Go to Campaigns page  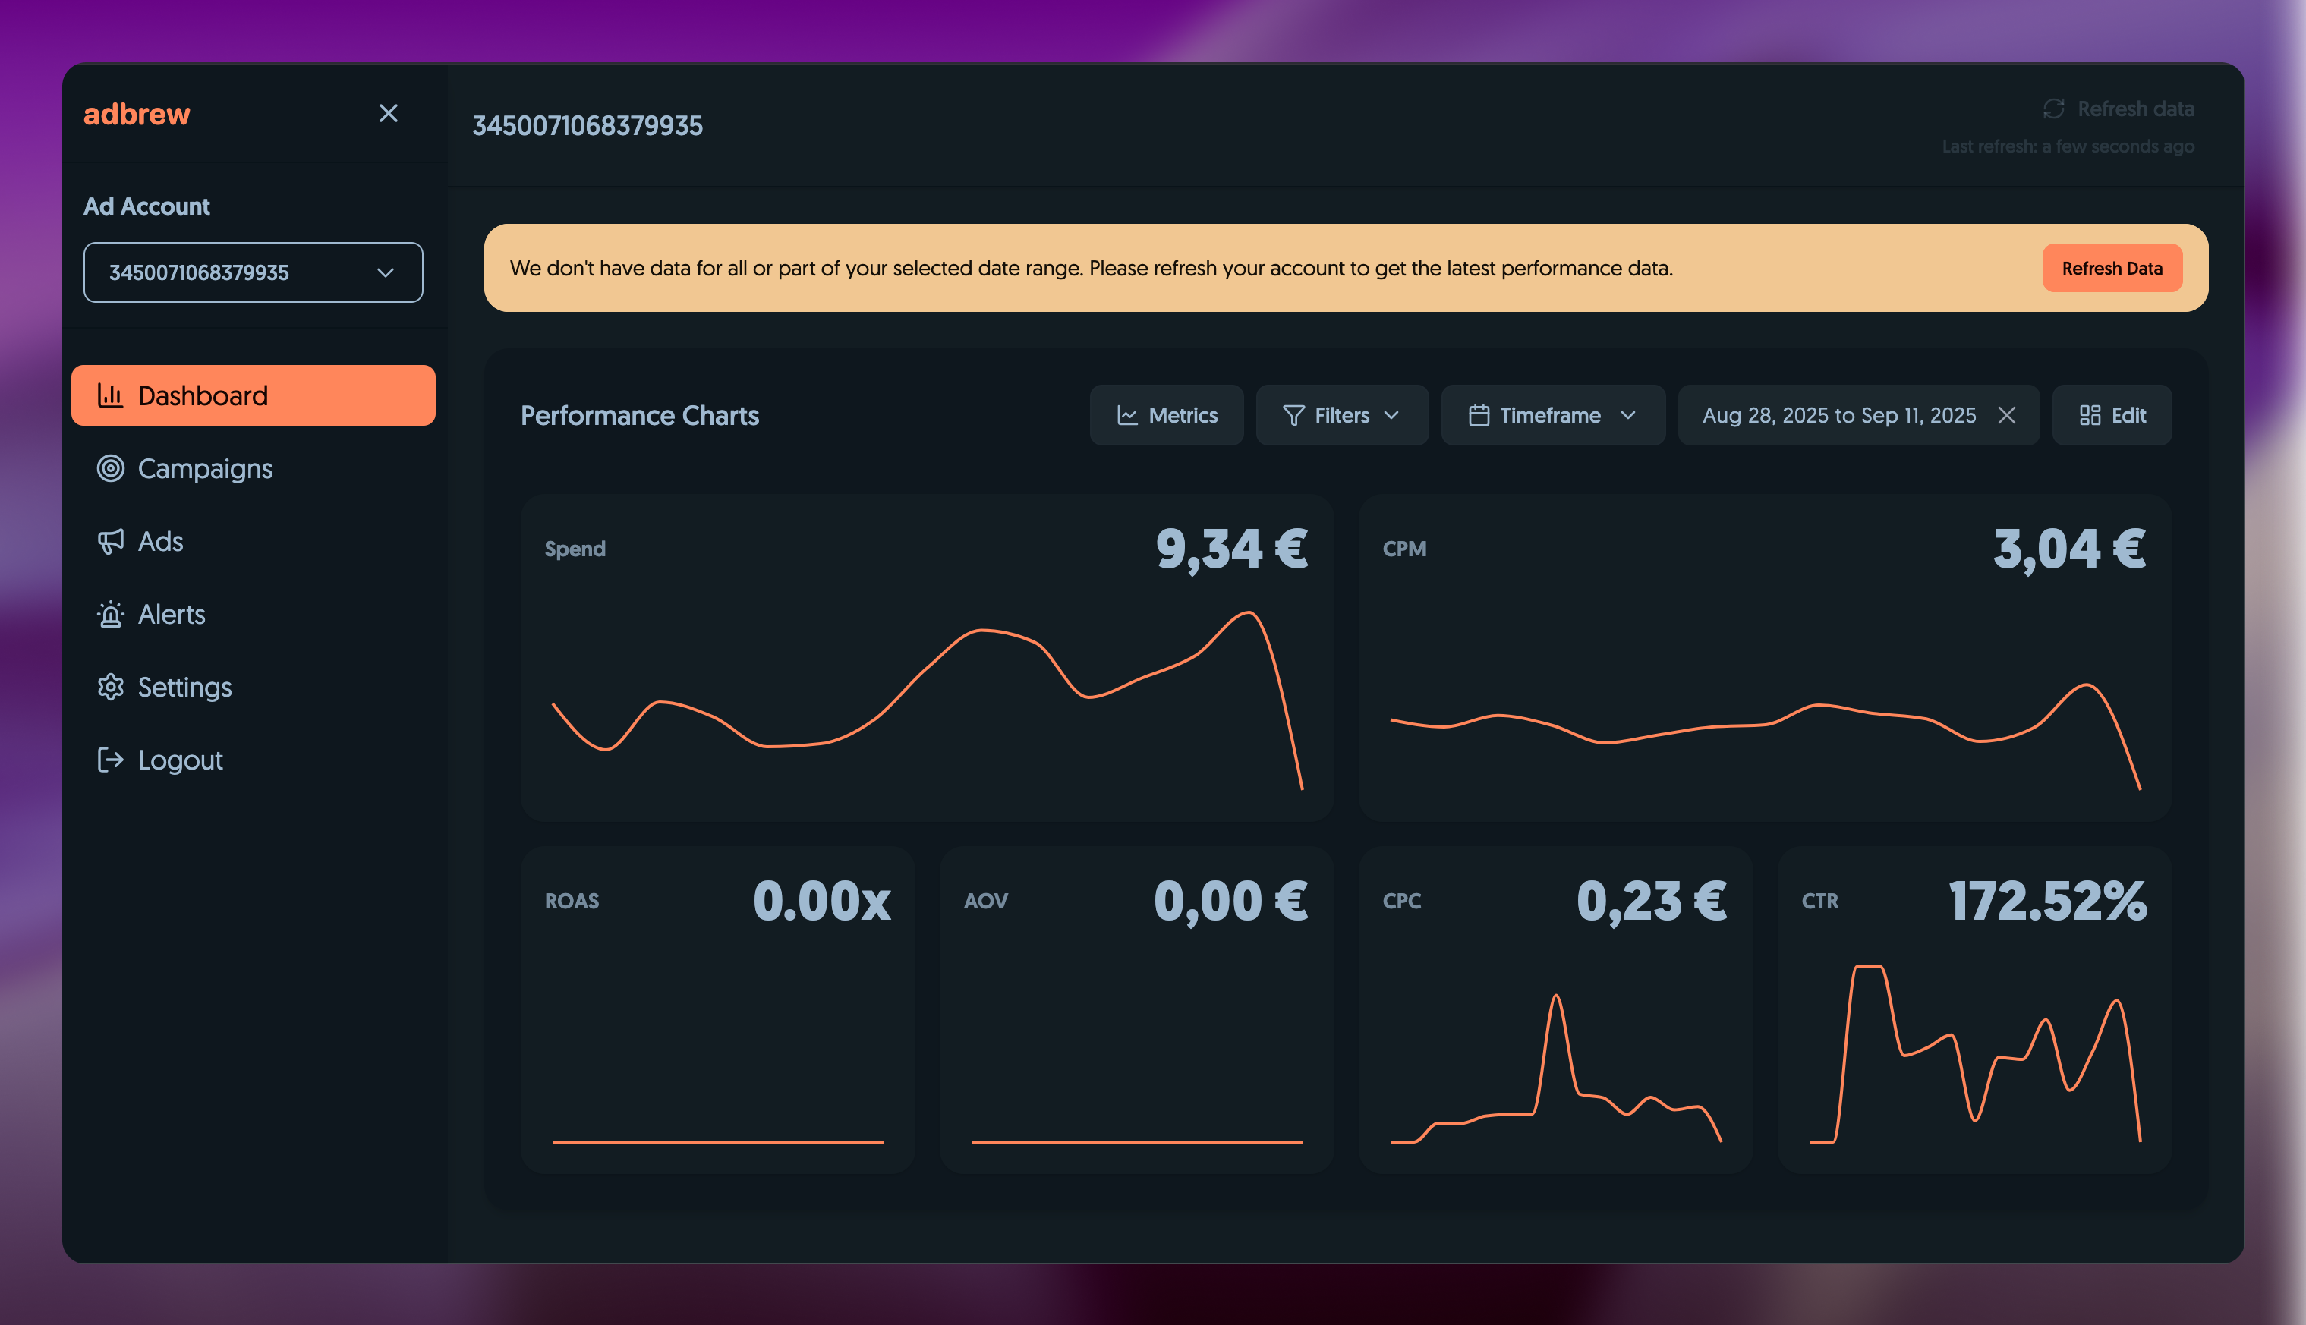[x=253, y=467]
